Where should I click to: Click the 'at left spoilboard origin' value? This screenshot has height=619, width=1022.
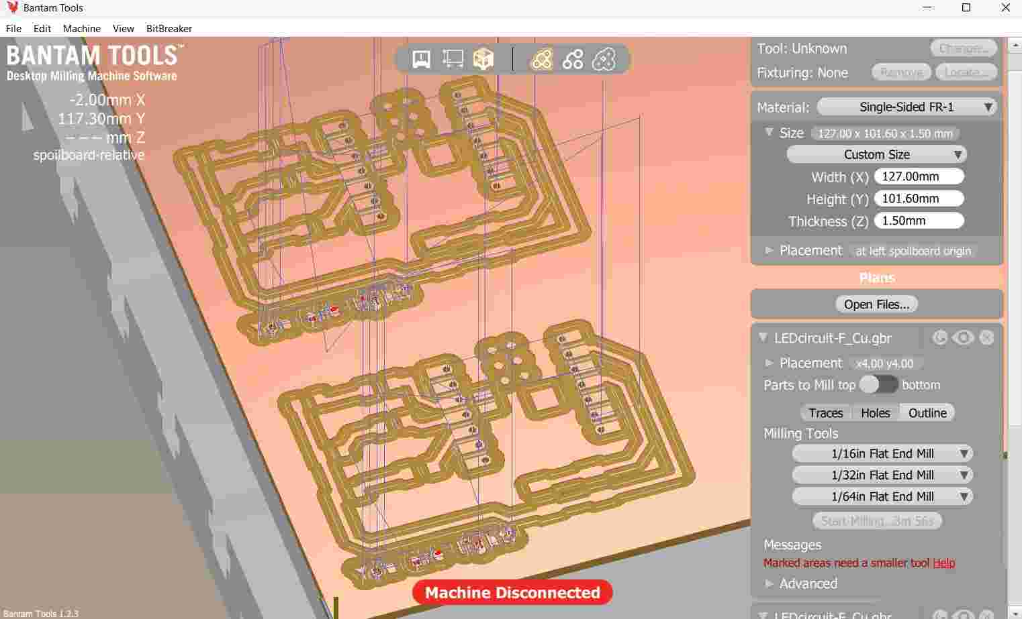pyautogui.click(x=913, y=251)
